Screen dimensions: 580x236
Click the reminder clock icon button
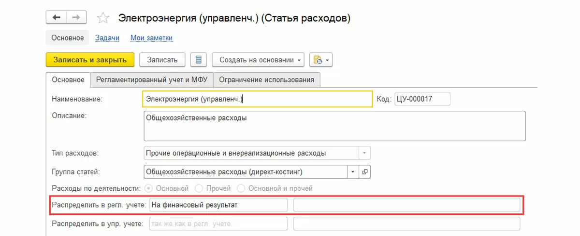(x=320, y=60)
